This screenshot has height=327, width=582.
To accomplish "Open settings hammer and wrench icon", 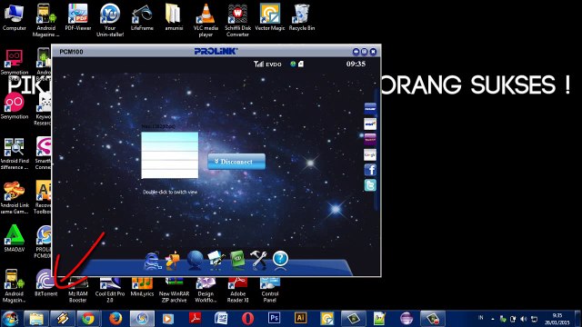I will coord(258,259).
